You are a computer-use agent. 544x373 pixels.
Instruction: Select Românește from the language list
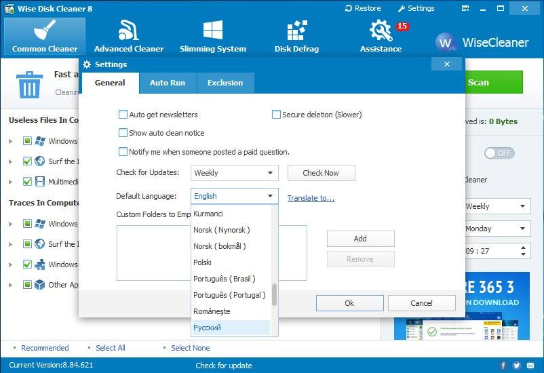point(231,311)
